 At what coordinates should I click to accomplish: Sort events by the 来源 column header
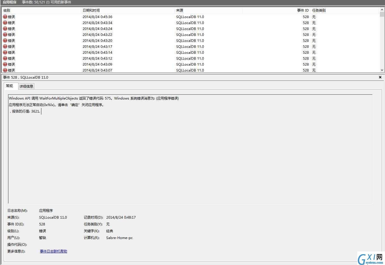coord(208,10)
